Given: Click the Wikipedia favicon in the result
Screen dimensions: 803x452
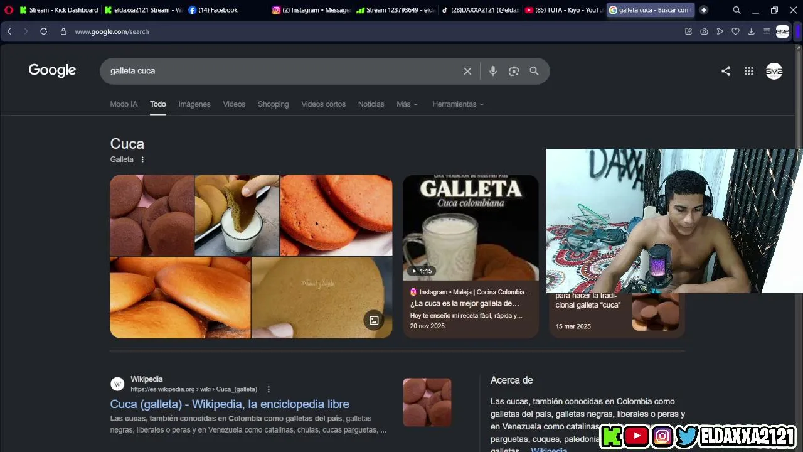Looking at the screenshot, I should tap(117, 384).
